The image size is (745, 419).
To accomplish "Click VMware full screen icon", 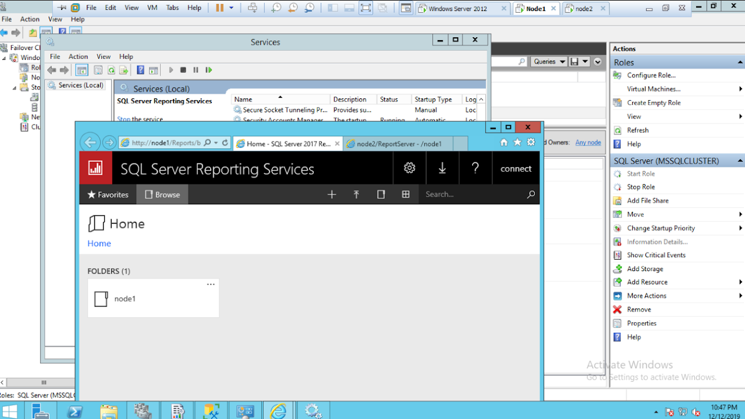I will (366, 8).
